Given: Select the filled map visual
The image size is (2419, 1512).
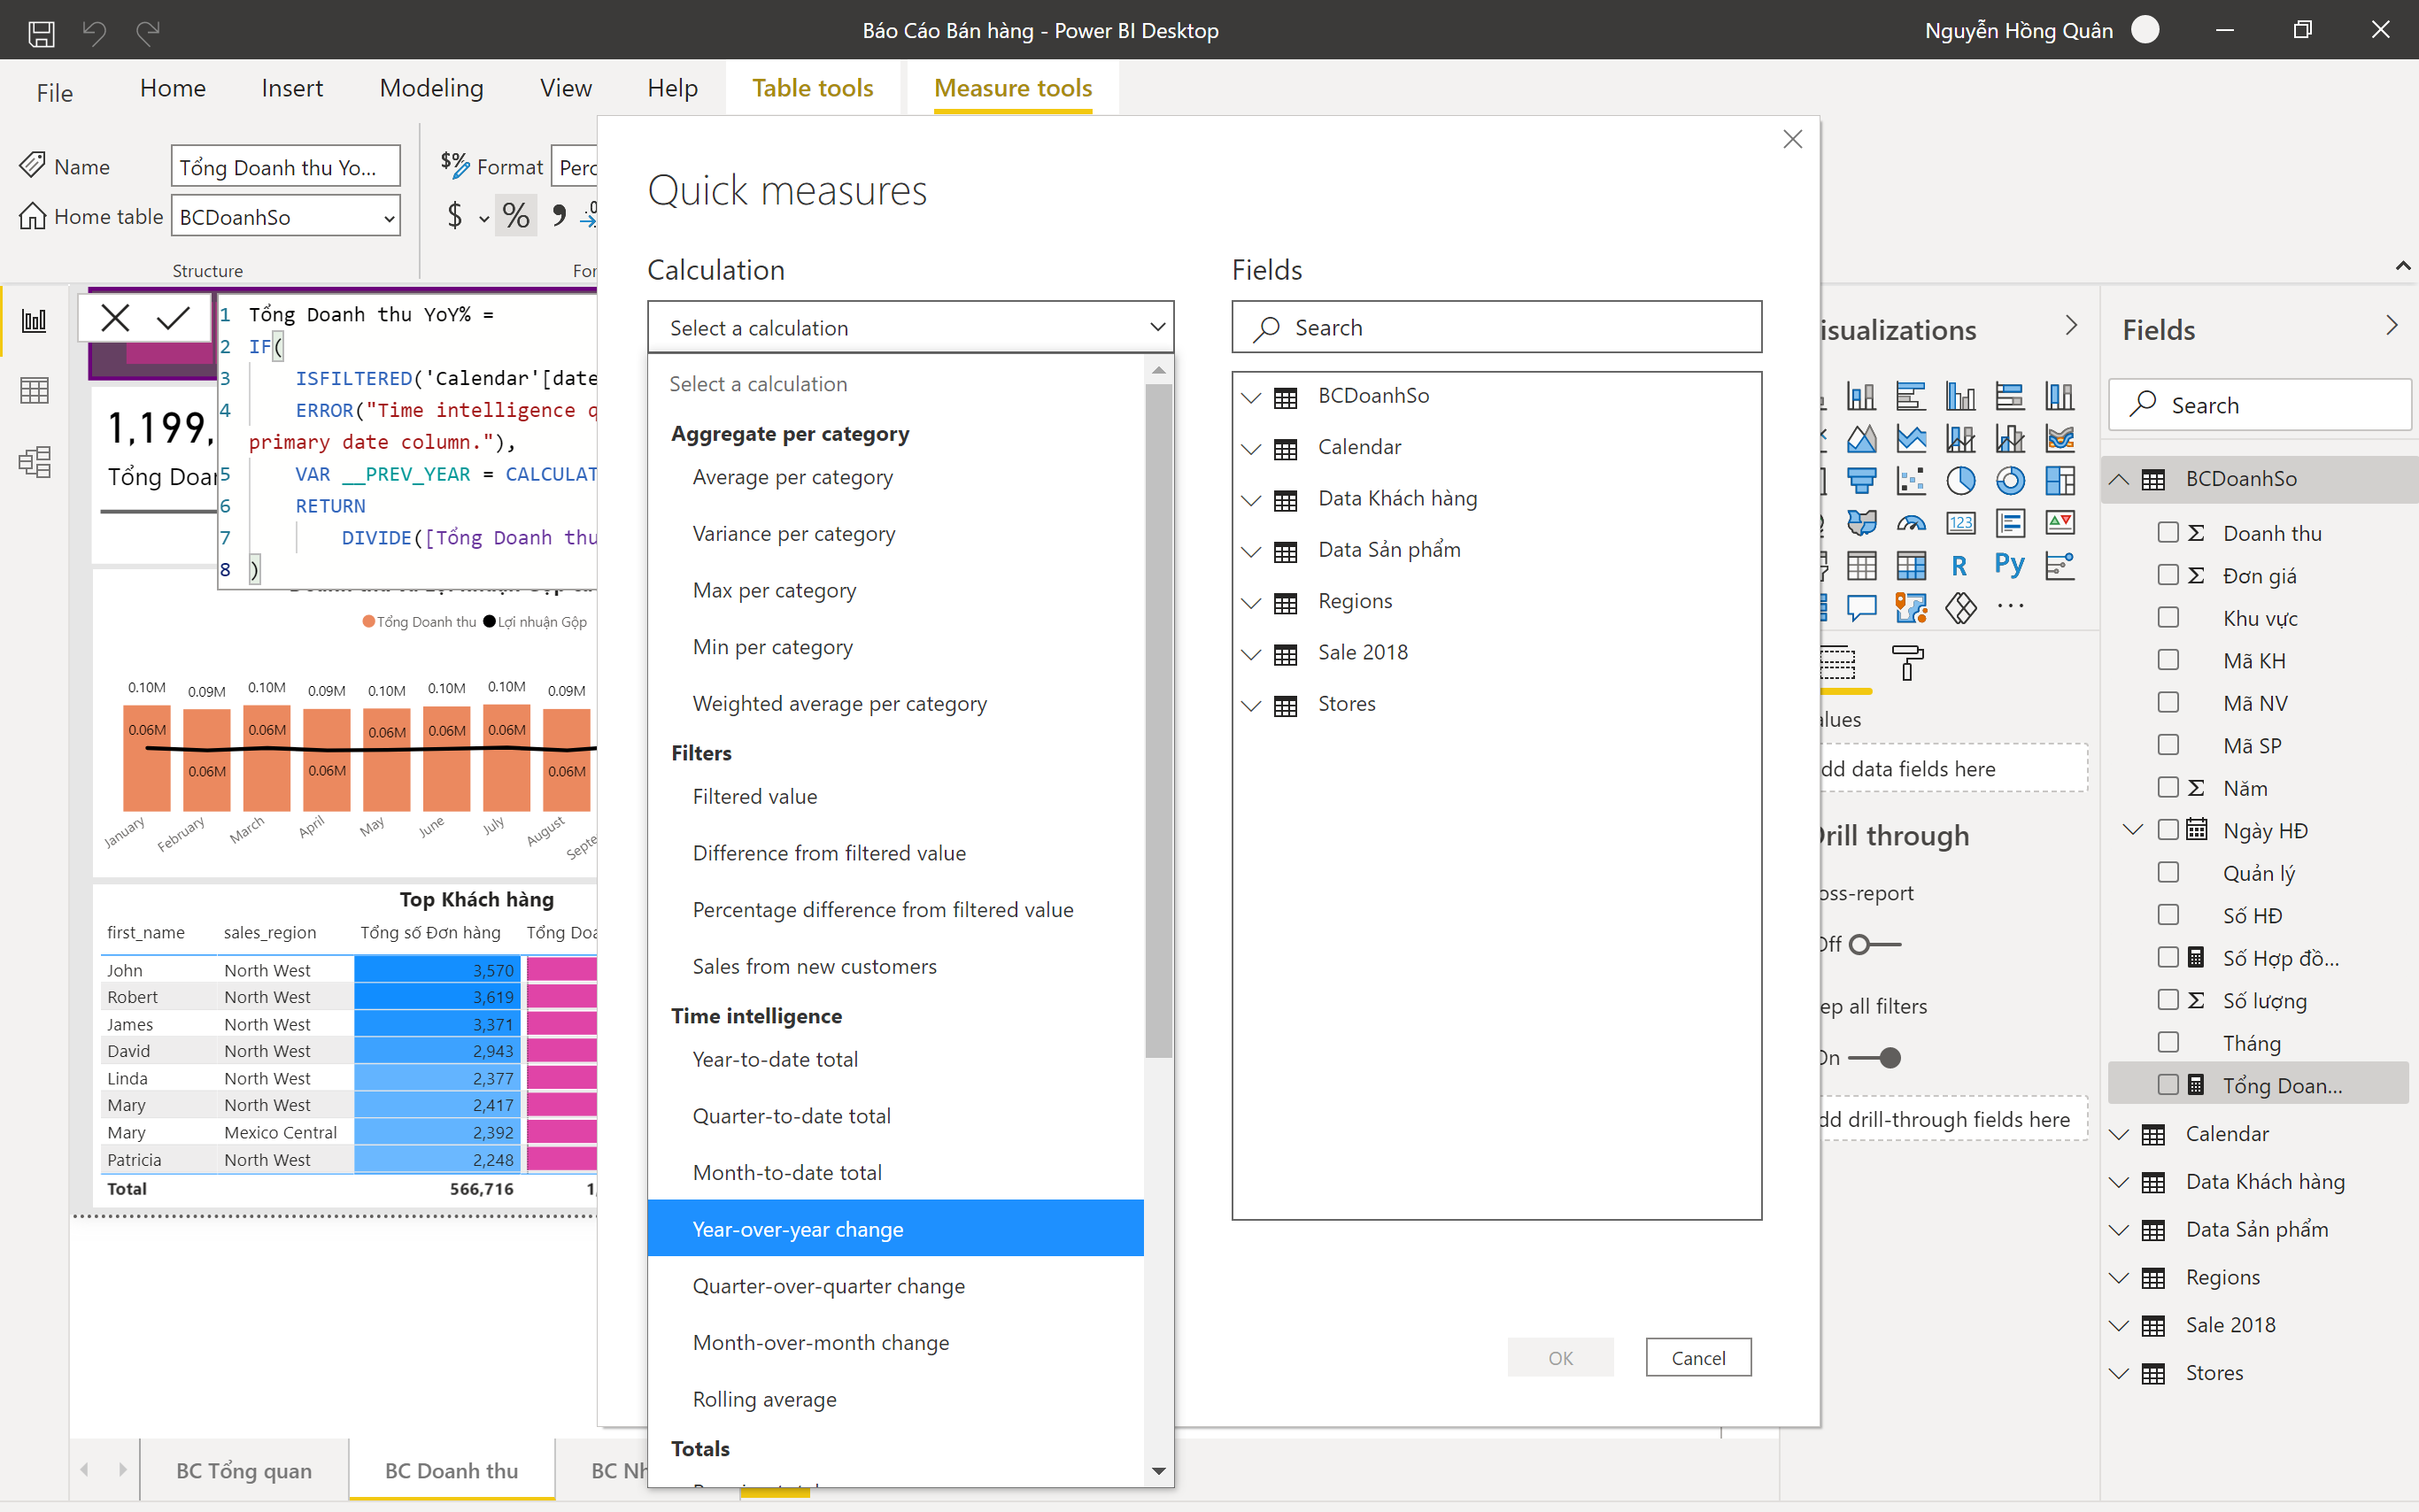Looking at the screenshot, I should [x=1860, y=523].
